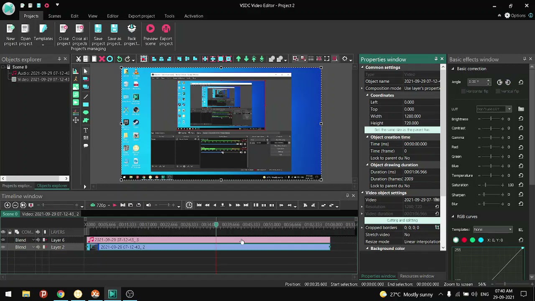Click the Sharpen slider
535x301 pixels.
491,194
